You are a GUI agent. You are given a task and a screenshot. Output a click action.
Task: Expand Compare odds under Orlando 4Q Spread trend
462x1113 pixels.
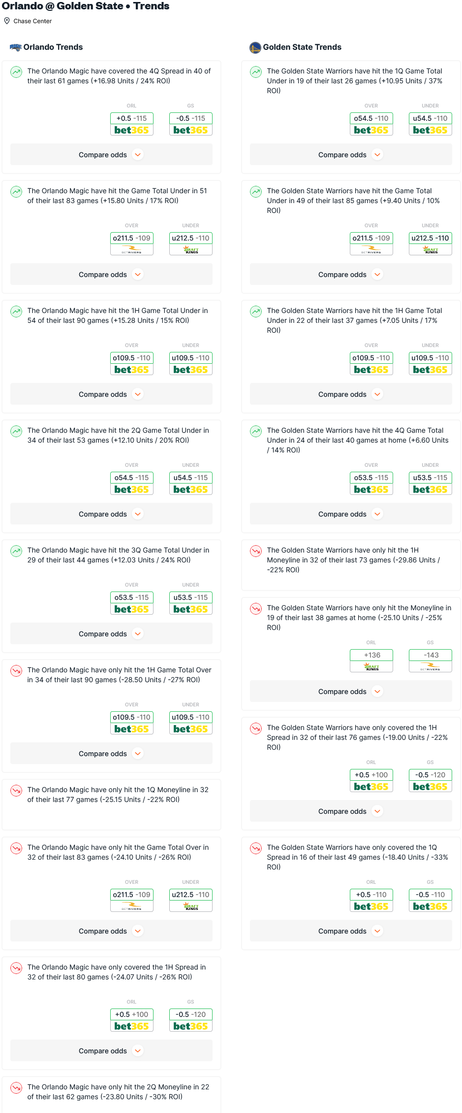point(111,155)
